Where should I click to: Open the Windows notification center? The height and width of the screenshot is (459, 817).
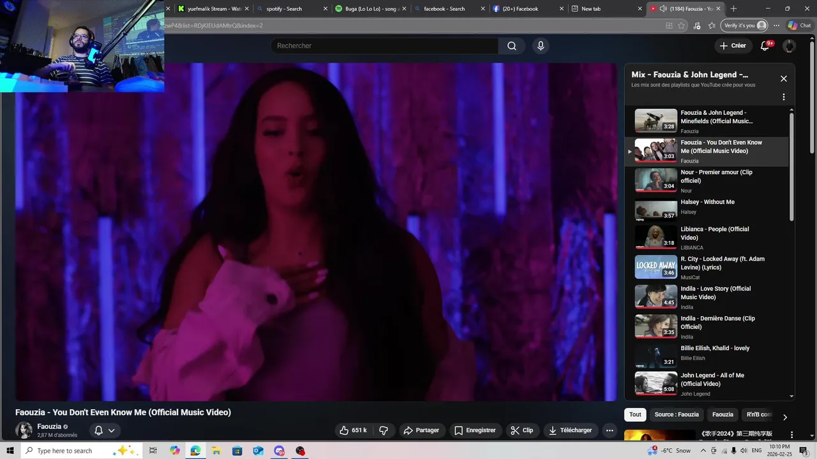pos(804,451)
